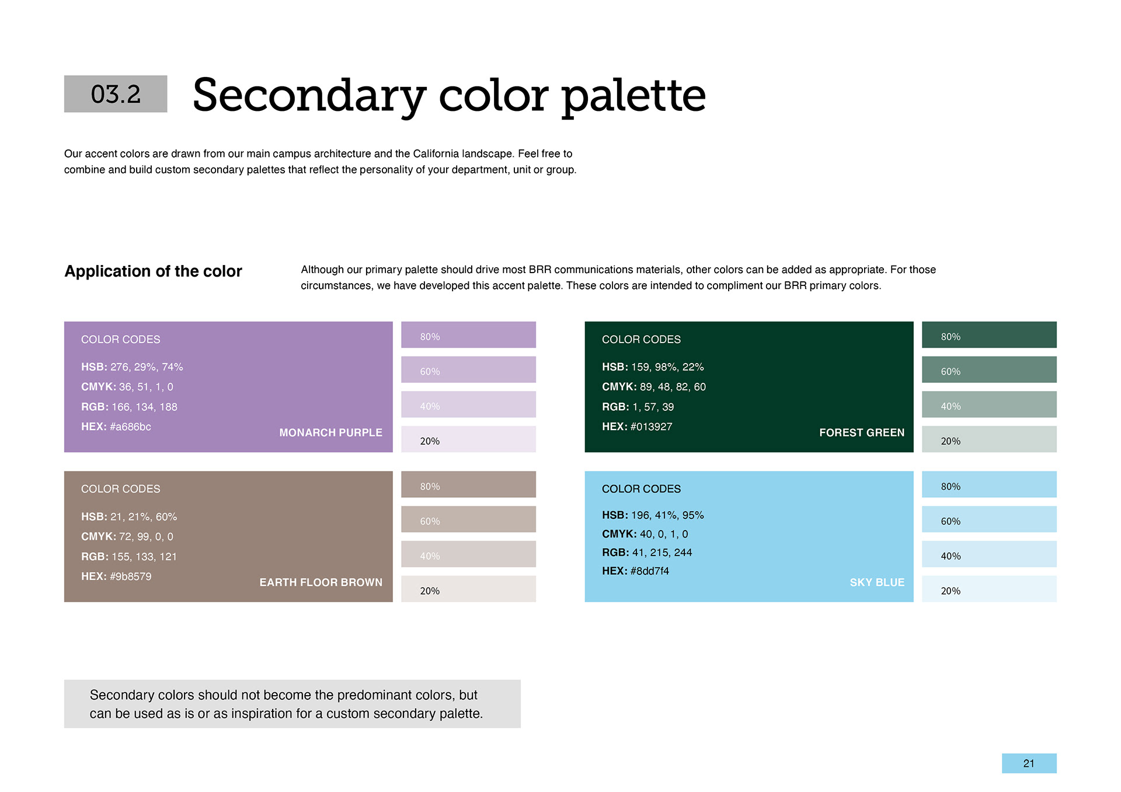This screenshot has height=792, width=1121.
Task: Click the 03.2 section number box
Action: point(116,94)
